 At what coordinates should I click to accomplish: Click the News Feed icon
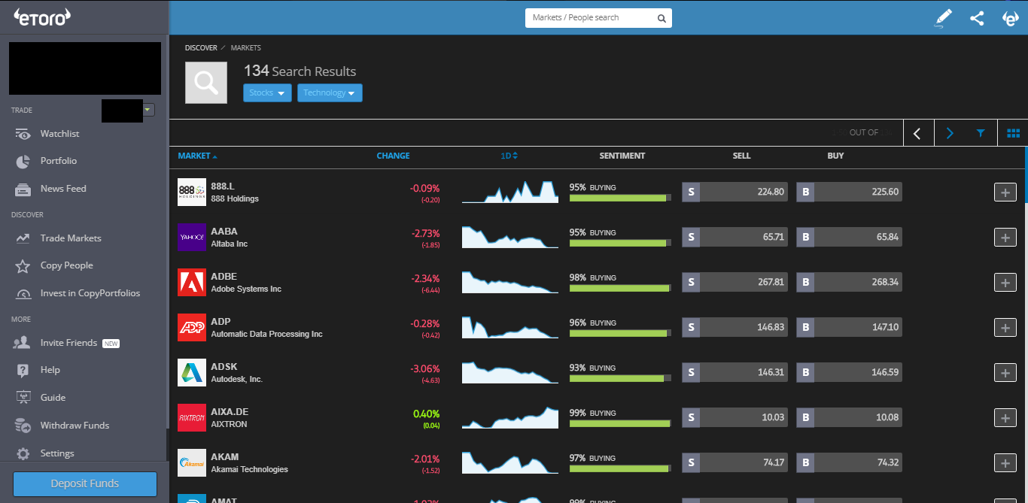point(23,189)
